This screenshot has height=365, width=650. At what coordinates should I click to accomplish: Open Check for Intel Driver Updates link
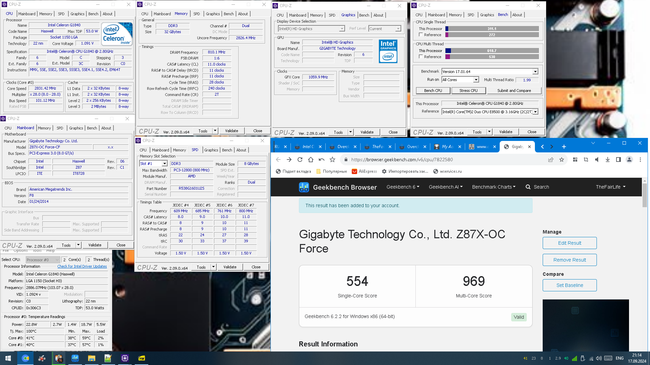pyautogui.click(x=82, y=267)
